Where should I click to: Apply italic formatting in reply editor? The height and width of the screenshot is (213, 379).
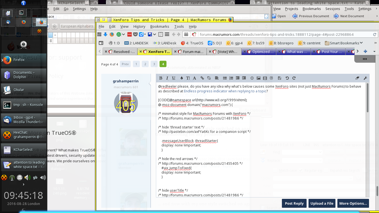[167, 78]
